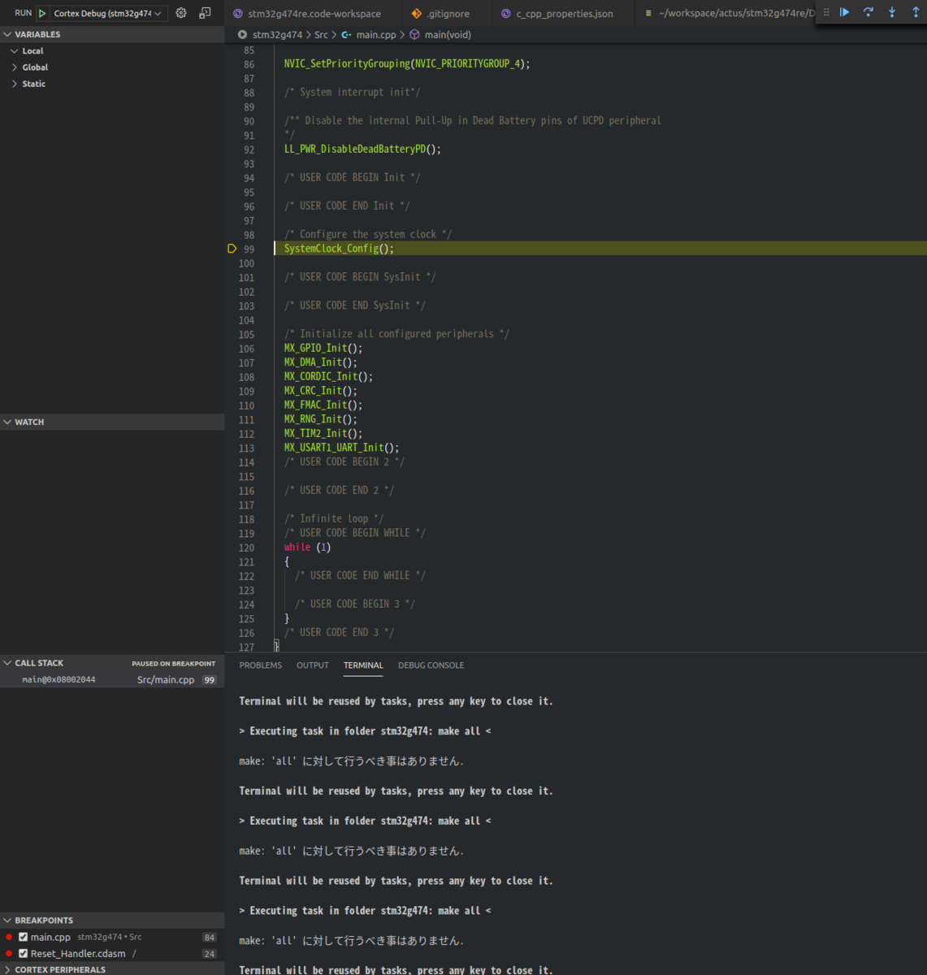
Task: Select the TERMINAL panel tab
Action: (363, 665)
